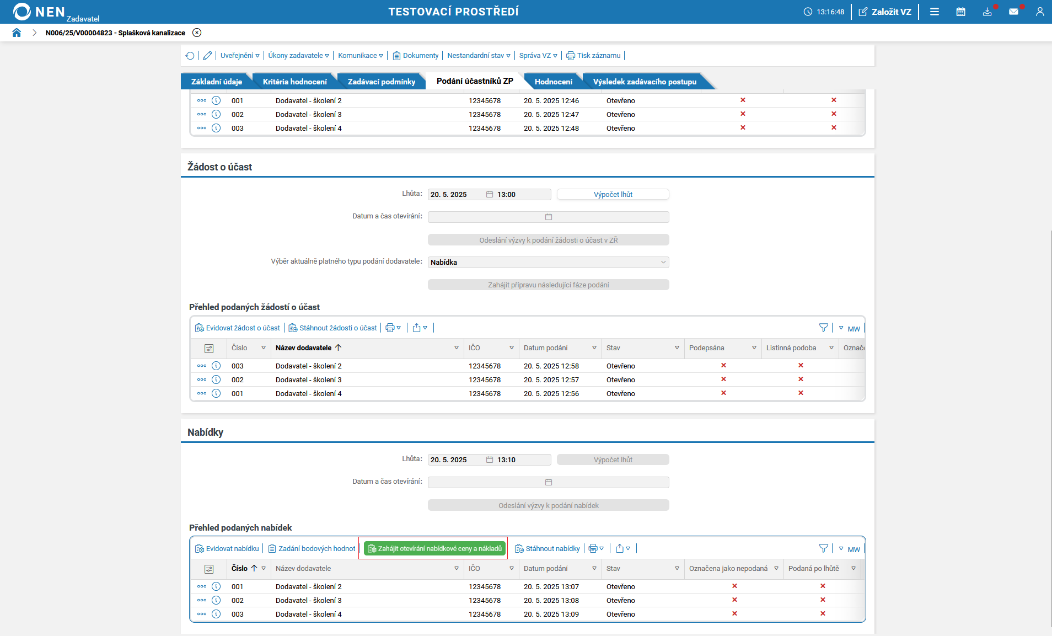Screen dimensions: 1052x636
Task: Expand the Úkony zadavatele dropdown
Action: 298,56
